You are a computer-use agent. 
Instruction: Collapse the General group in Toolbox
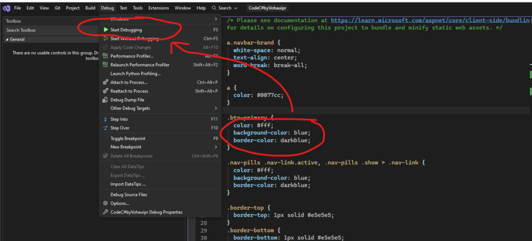point(7,39)
